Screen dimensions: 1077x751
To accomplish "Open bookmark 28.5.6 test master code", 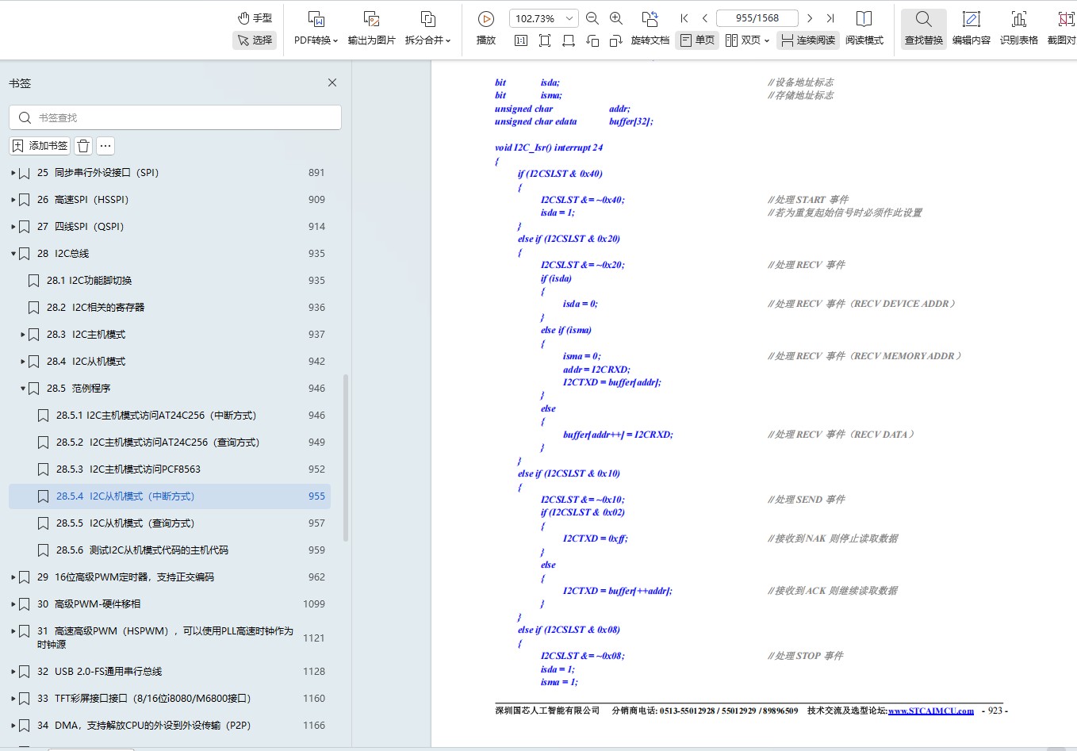I will pyautogui.click(x=142, y=550).
